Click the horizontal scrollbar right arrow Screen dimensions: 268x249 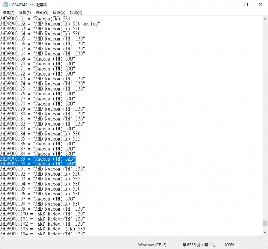pos(260,238)
